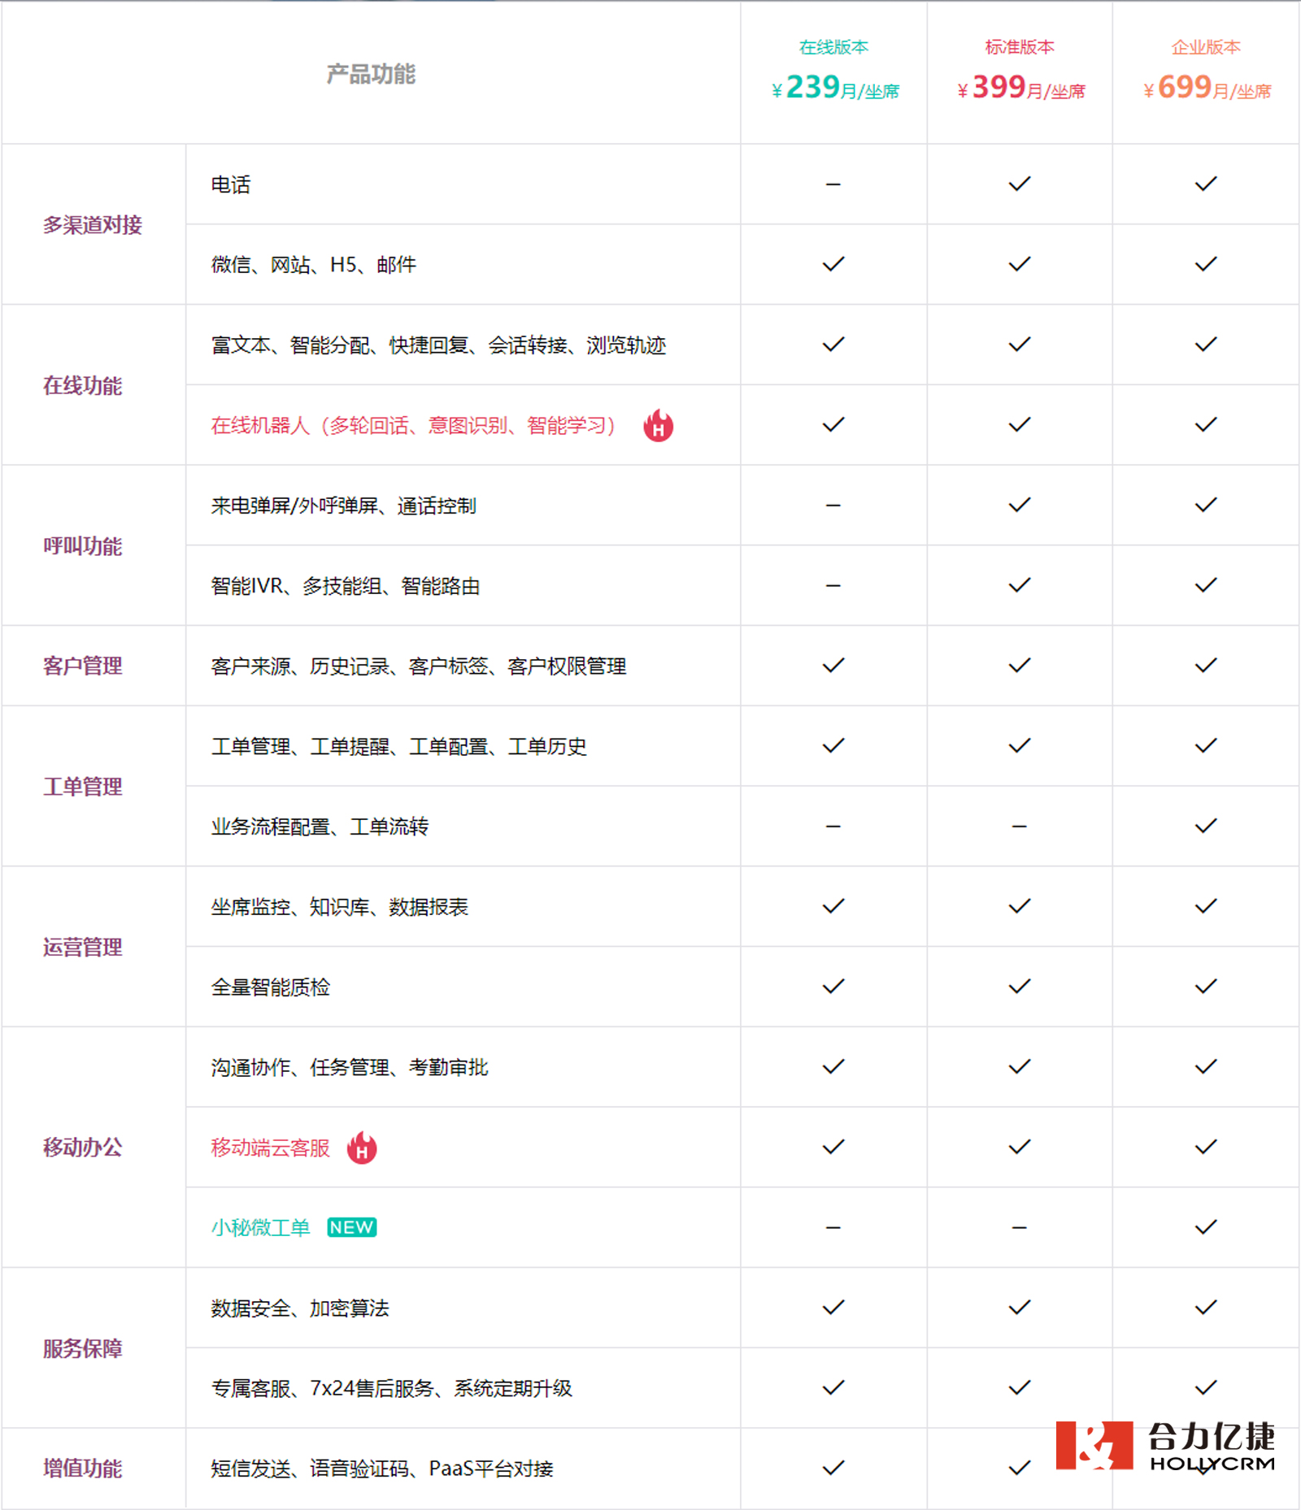Click the 电话 dash under 在线版本

click(833, 184)
